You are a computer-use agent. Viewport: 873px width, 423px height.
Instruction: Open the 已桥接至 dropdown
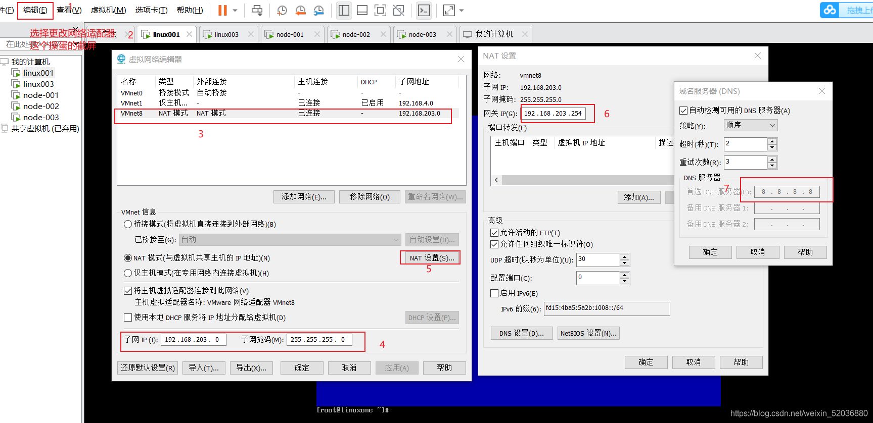point(291,239)
